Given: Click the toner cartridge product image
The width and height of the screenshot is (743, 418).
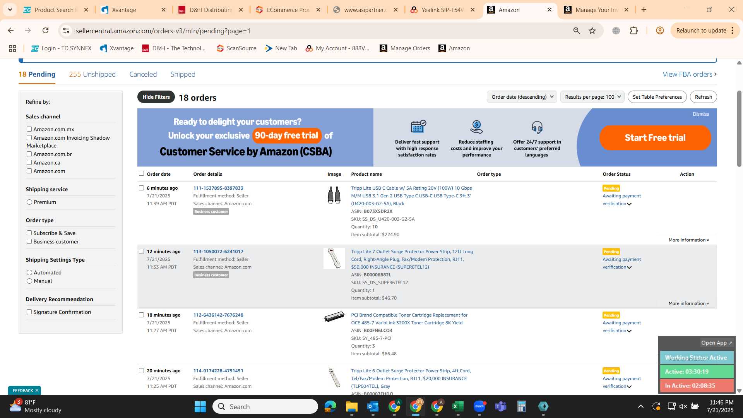Looking at the screenshot, I should point(334,317).
